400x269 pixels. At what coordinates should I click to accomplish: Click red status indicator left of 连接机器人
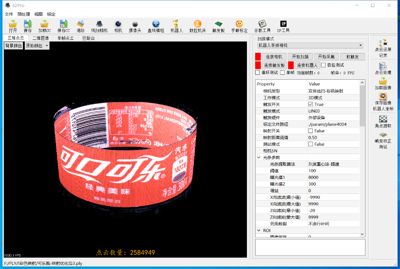pos(291,65)
